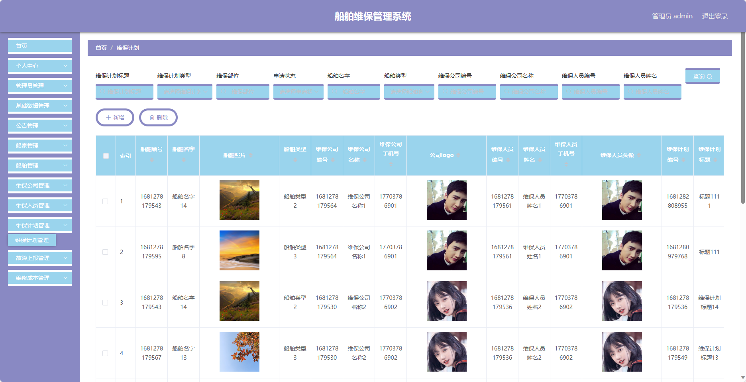Click sort arrows beside 公司logo header

click(x=458, y=155)
